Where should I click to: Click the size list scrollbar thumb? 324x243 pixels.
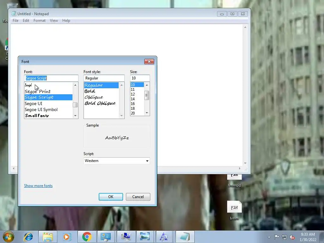tap(147, 95)
